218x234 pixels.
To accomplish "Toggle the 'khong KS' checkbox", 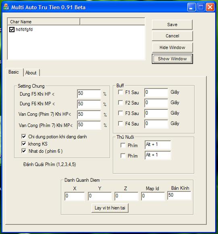I will coord(24,144).
